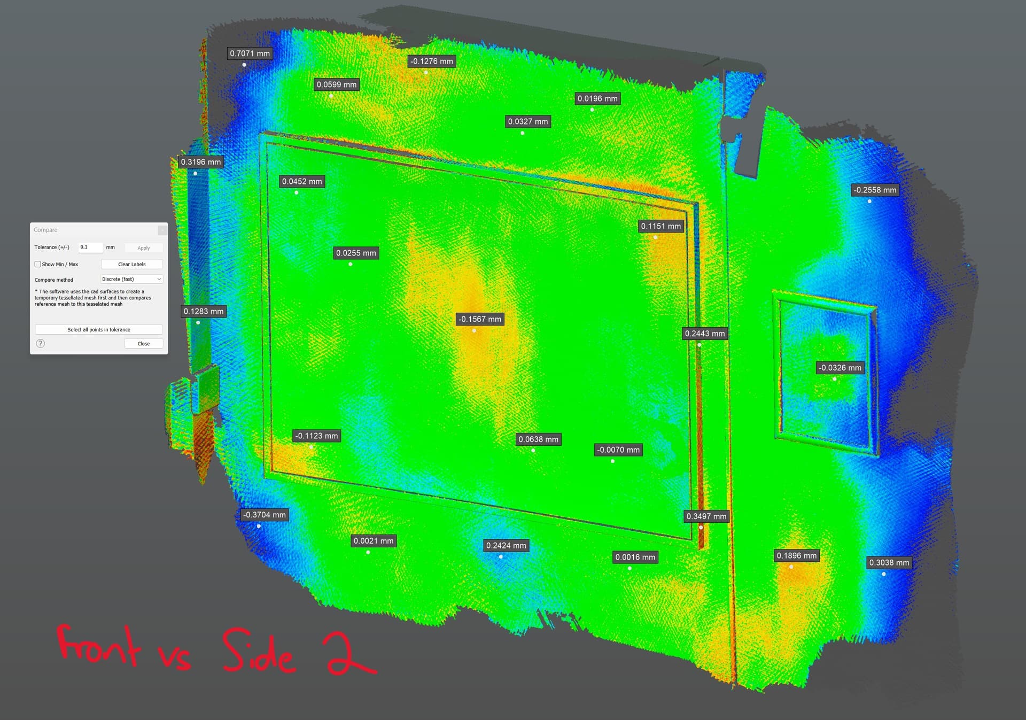Image resolution: width=1026 pixels, height=720 pixels.
Task: Click the -0.1276 mm measurement label
Action: pyautogui.click(x=431, y=61)
